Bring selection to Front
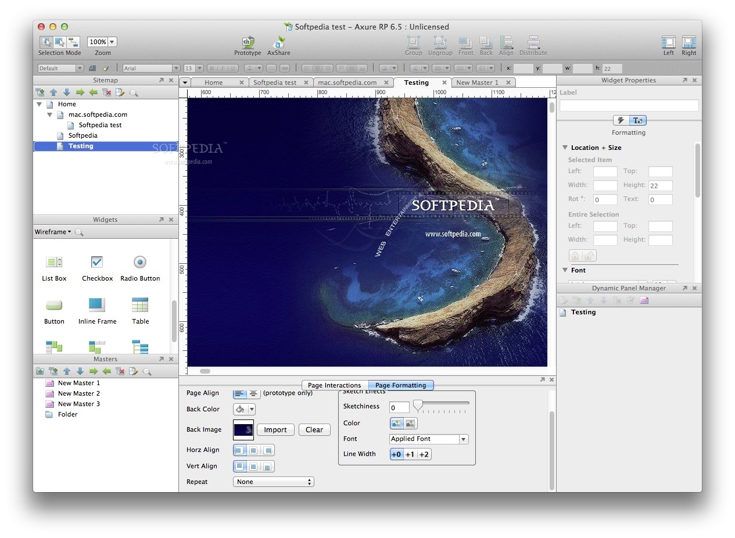Viewport: 735px width, 538px height. click(x=465, y=46)
